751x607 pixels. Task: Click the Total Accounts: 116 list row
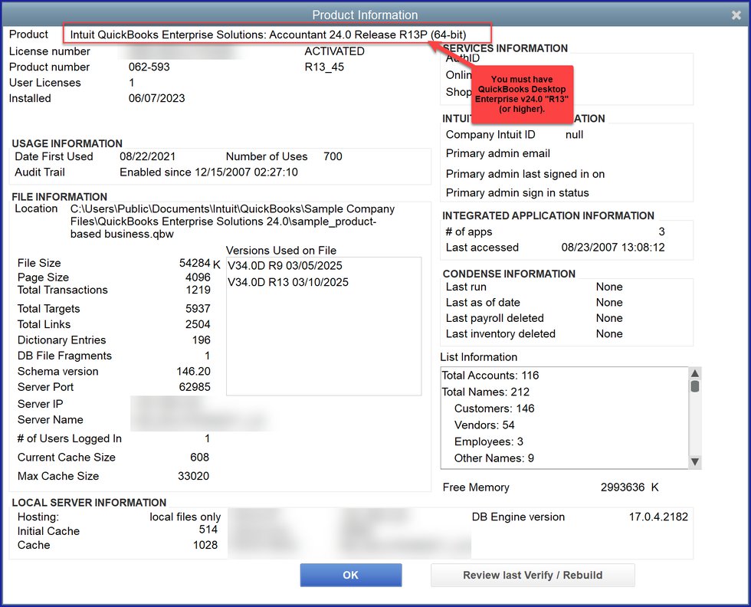click(x=490, y=376)
